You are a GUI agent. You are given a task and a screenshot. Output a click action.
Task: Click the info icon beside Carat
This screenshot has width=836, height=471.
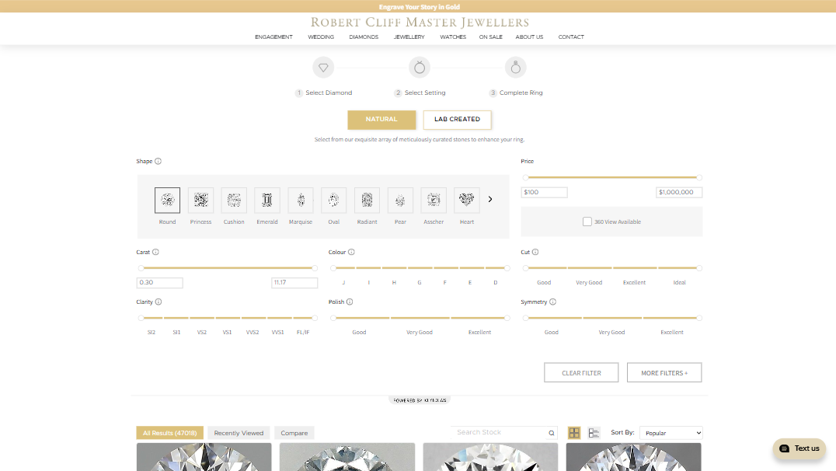pos(156,253)
